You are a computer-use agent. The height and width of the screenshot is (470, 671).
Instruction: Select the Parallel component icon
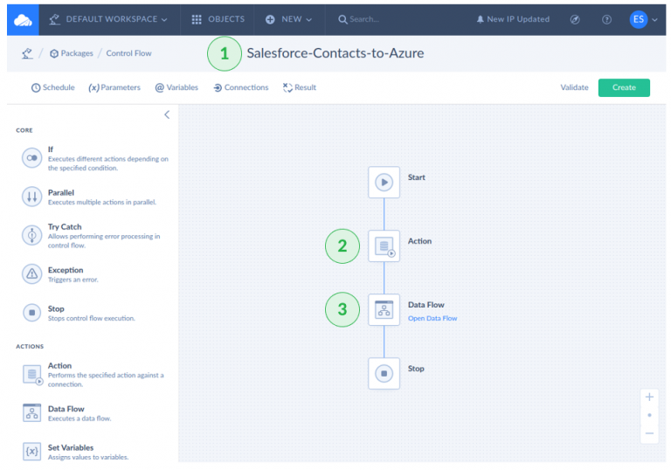pos(32,197)
